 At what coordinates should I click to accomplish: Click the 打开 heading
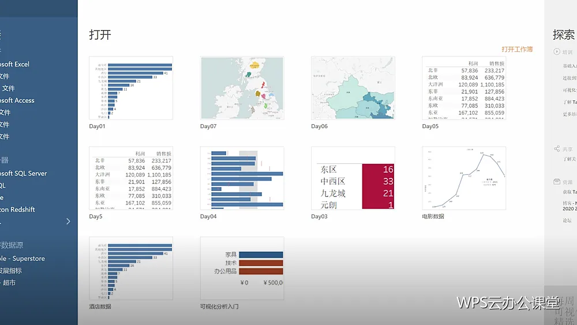[100, 35]
